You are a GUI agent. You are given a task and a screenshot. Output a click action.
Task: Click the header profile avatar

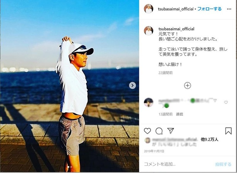148,9
